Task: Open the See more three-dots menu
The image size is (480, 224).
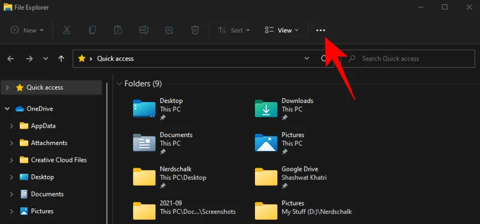Action: [320, 31]
